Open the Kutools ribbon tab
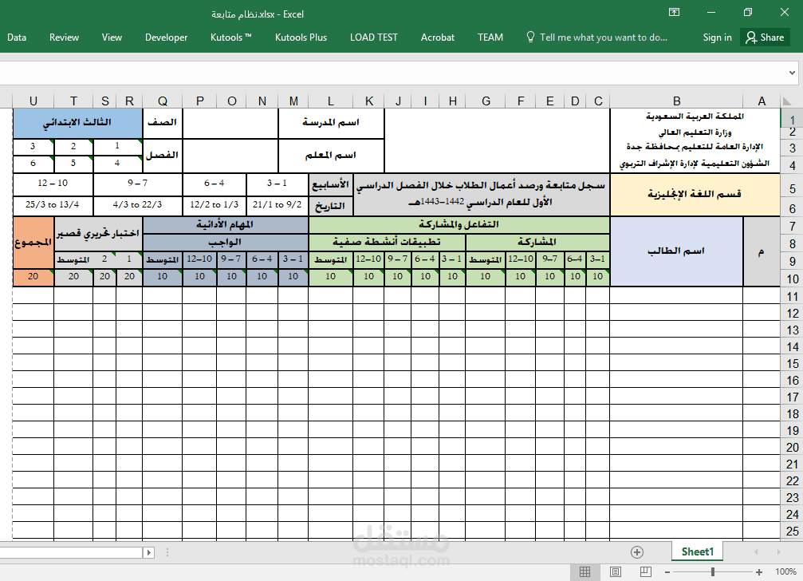Viewport: 803px width, 581px height. pyautogui.click(x=231, y=38)
